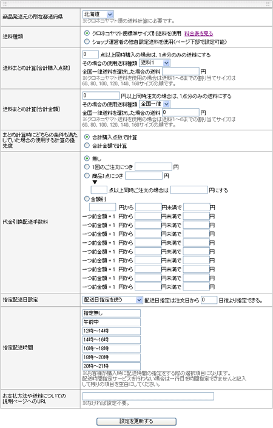The image size is (273, 428).
Task: Click first 金額別 row starting amount field
Action: 103,207
